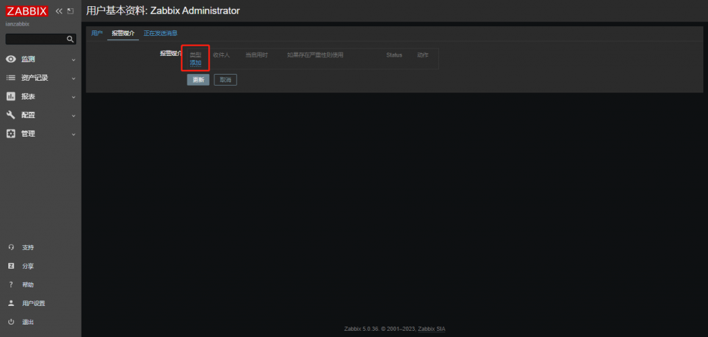Click the ianzabbix server name text

tap(17, 24)
